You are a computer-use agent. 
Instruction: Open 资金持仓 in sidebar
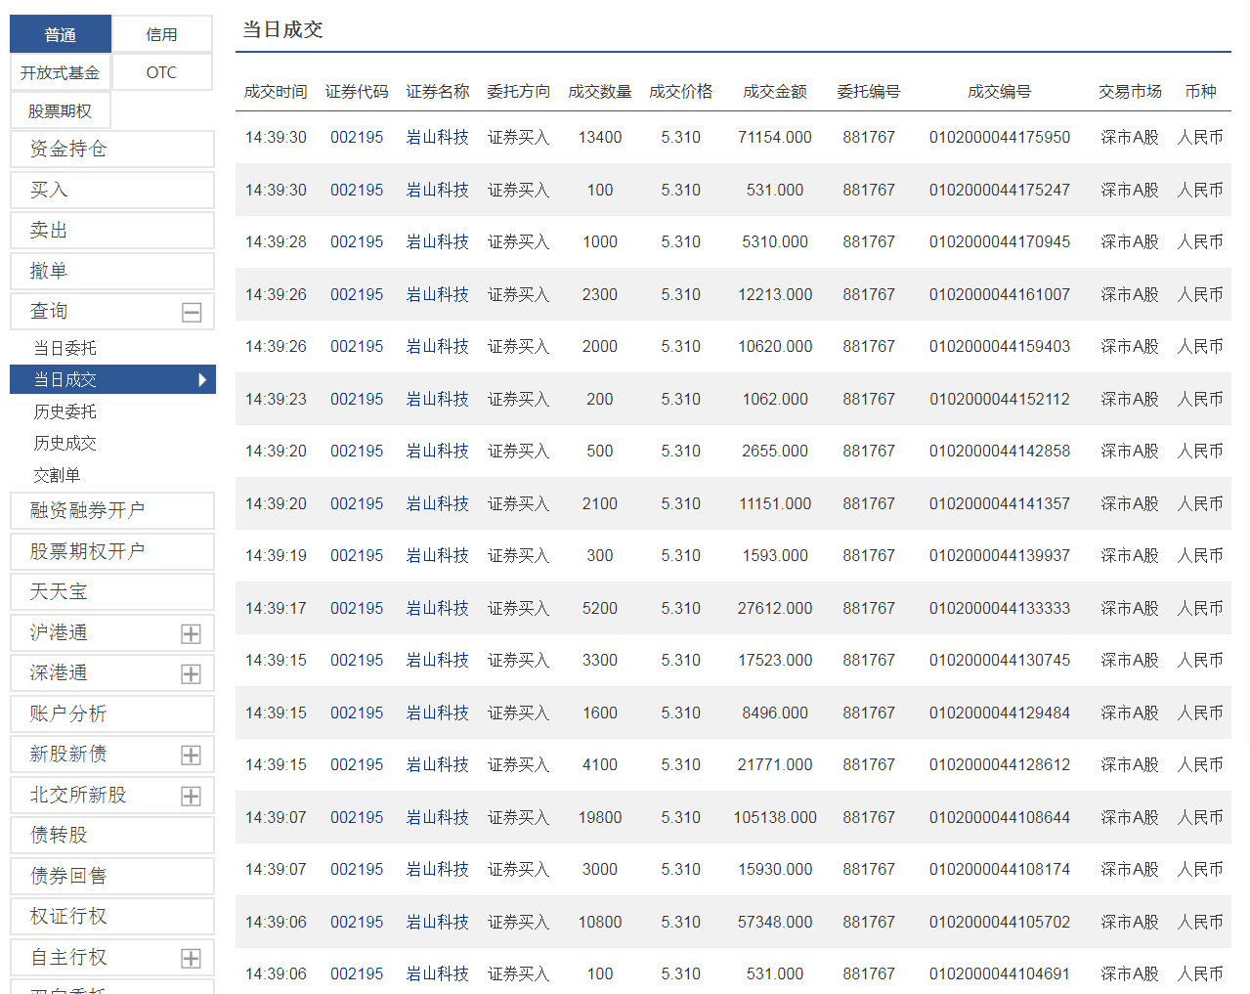tap(112, 149)
